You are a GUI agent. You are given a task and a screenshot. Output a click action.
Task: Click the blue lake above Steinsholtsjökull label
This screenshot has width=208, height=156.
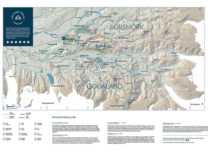[x=51, y=78]
